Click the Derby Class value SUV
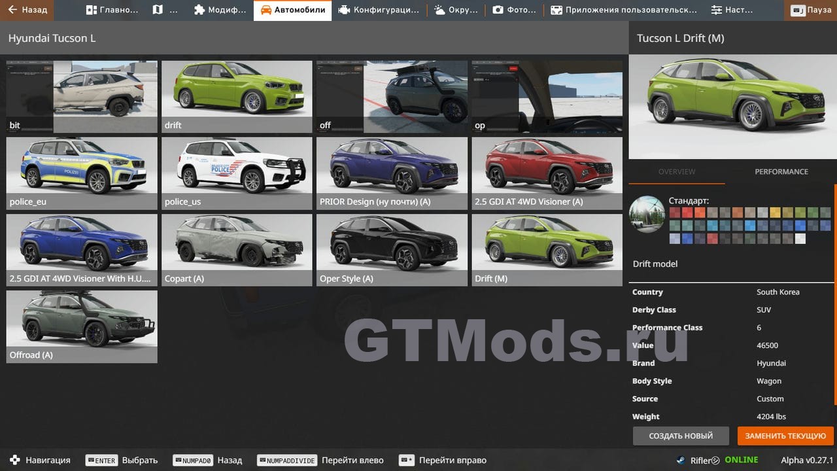The height and width of the screenshot is (471, 837). (x=764, y=309)
